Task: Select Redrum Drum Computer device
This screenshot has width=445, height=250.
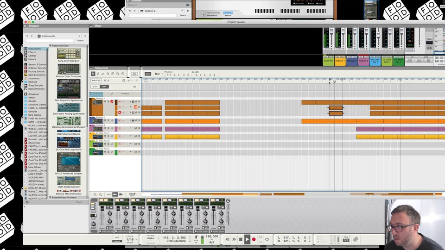Action: (69, 71)
